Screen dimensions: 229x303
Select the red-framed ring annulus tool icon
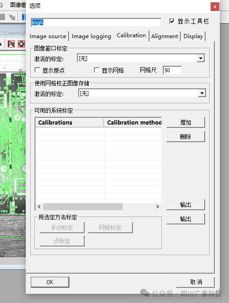pyautogui.click(x=21, y=44)
